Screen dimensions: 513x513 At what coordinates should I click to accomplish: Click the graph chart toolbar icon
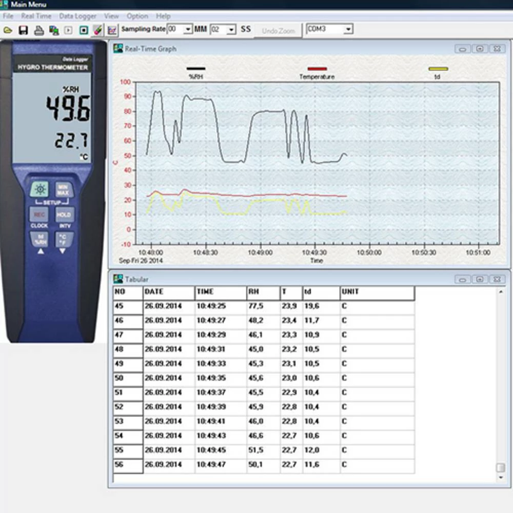(112, 30)
